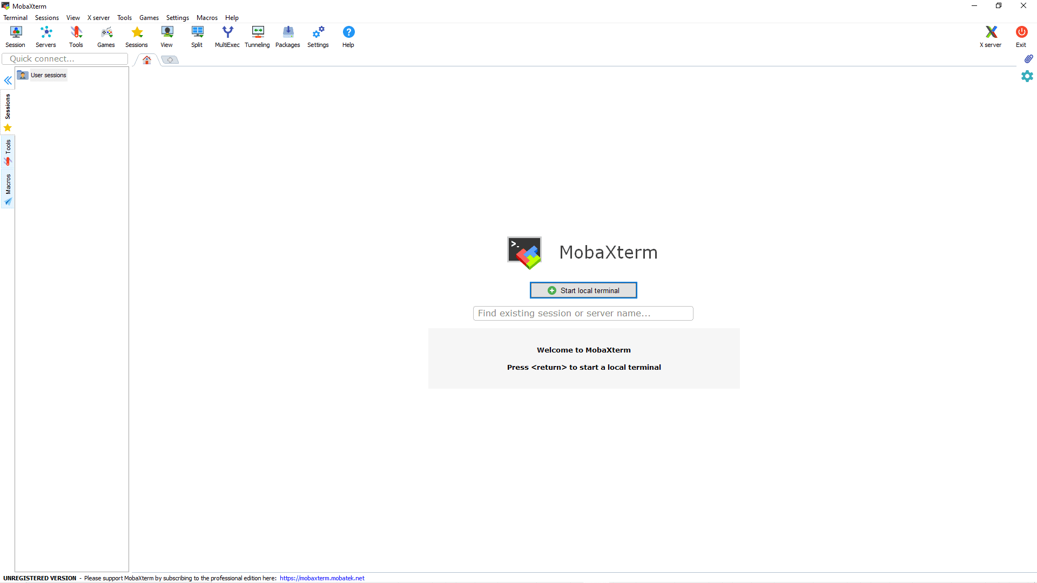Click the Servers toolbar icon
1037x583 pixels.
coord(46,37)
